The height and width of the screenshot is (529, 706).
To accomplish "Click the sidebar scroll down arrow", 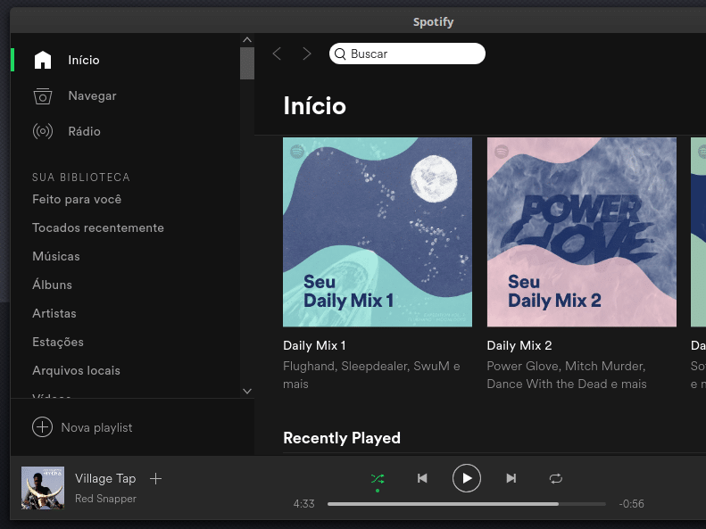I will tap(247, 391).
